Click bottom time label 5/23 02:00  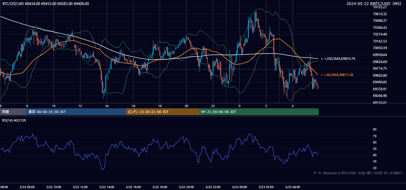pyautogui.click(x=266, y=187)
